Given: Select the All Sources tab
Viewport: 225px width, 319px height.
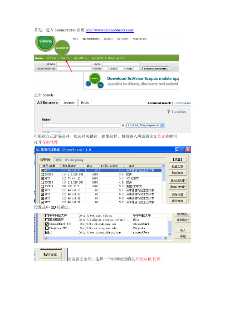Looking at the screenshot, I should [47, 103].
